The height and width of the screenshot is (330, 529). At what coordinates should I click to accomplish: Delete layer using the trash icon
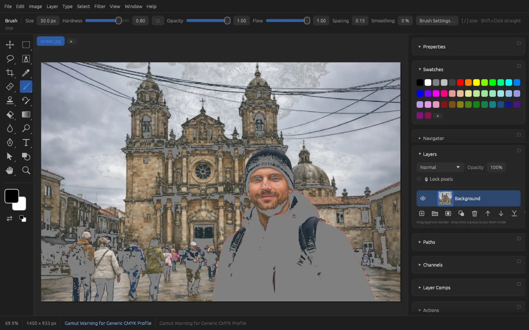474,214
